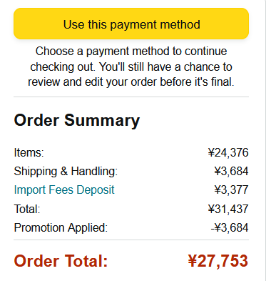Click the divider line above Order Summary
Viewport: 266px width, 281px height.
pos(131,97)
